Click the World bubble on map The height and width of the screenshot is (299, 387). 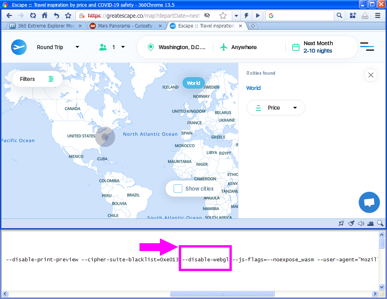[193, 83]
